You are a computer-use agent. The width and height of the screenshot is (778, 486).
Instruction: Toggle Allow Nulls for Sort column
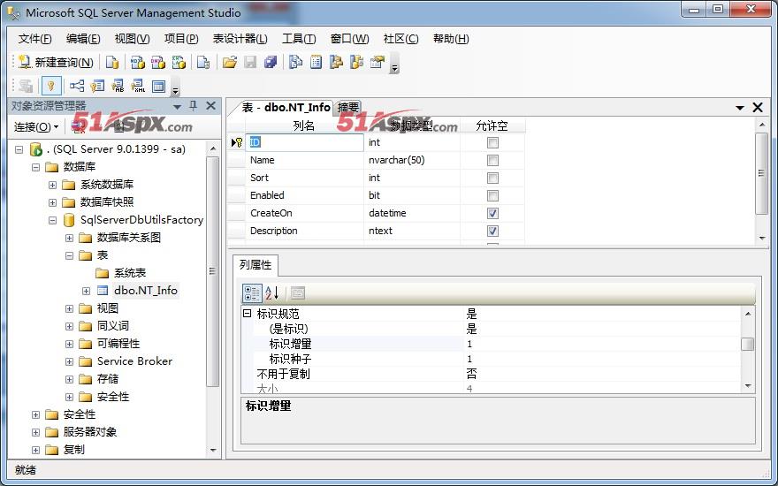click(492, 178)
